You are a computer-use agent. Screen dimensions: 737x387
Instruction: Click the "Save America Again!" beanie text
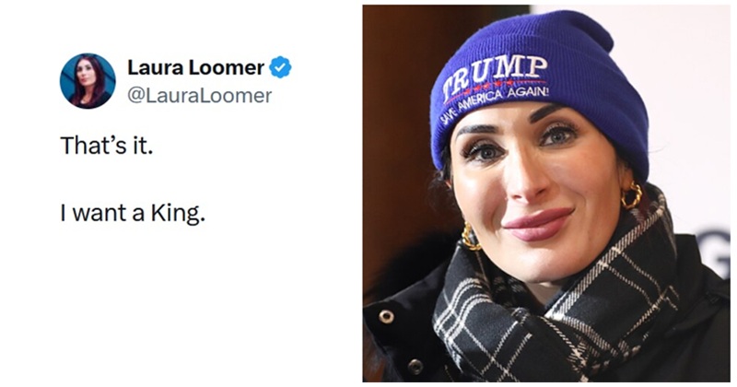[x=493, y=103]
